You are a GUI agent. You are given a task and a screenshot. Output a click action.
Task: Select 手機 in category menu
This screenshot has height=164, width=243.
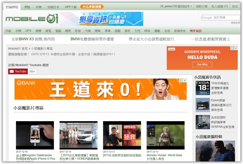click(18, 31)
